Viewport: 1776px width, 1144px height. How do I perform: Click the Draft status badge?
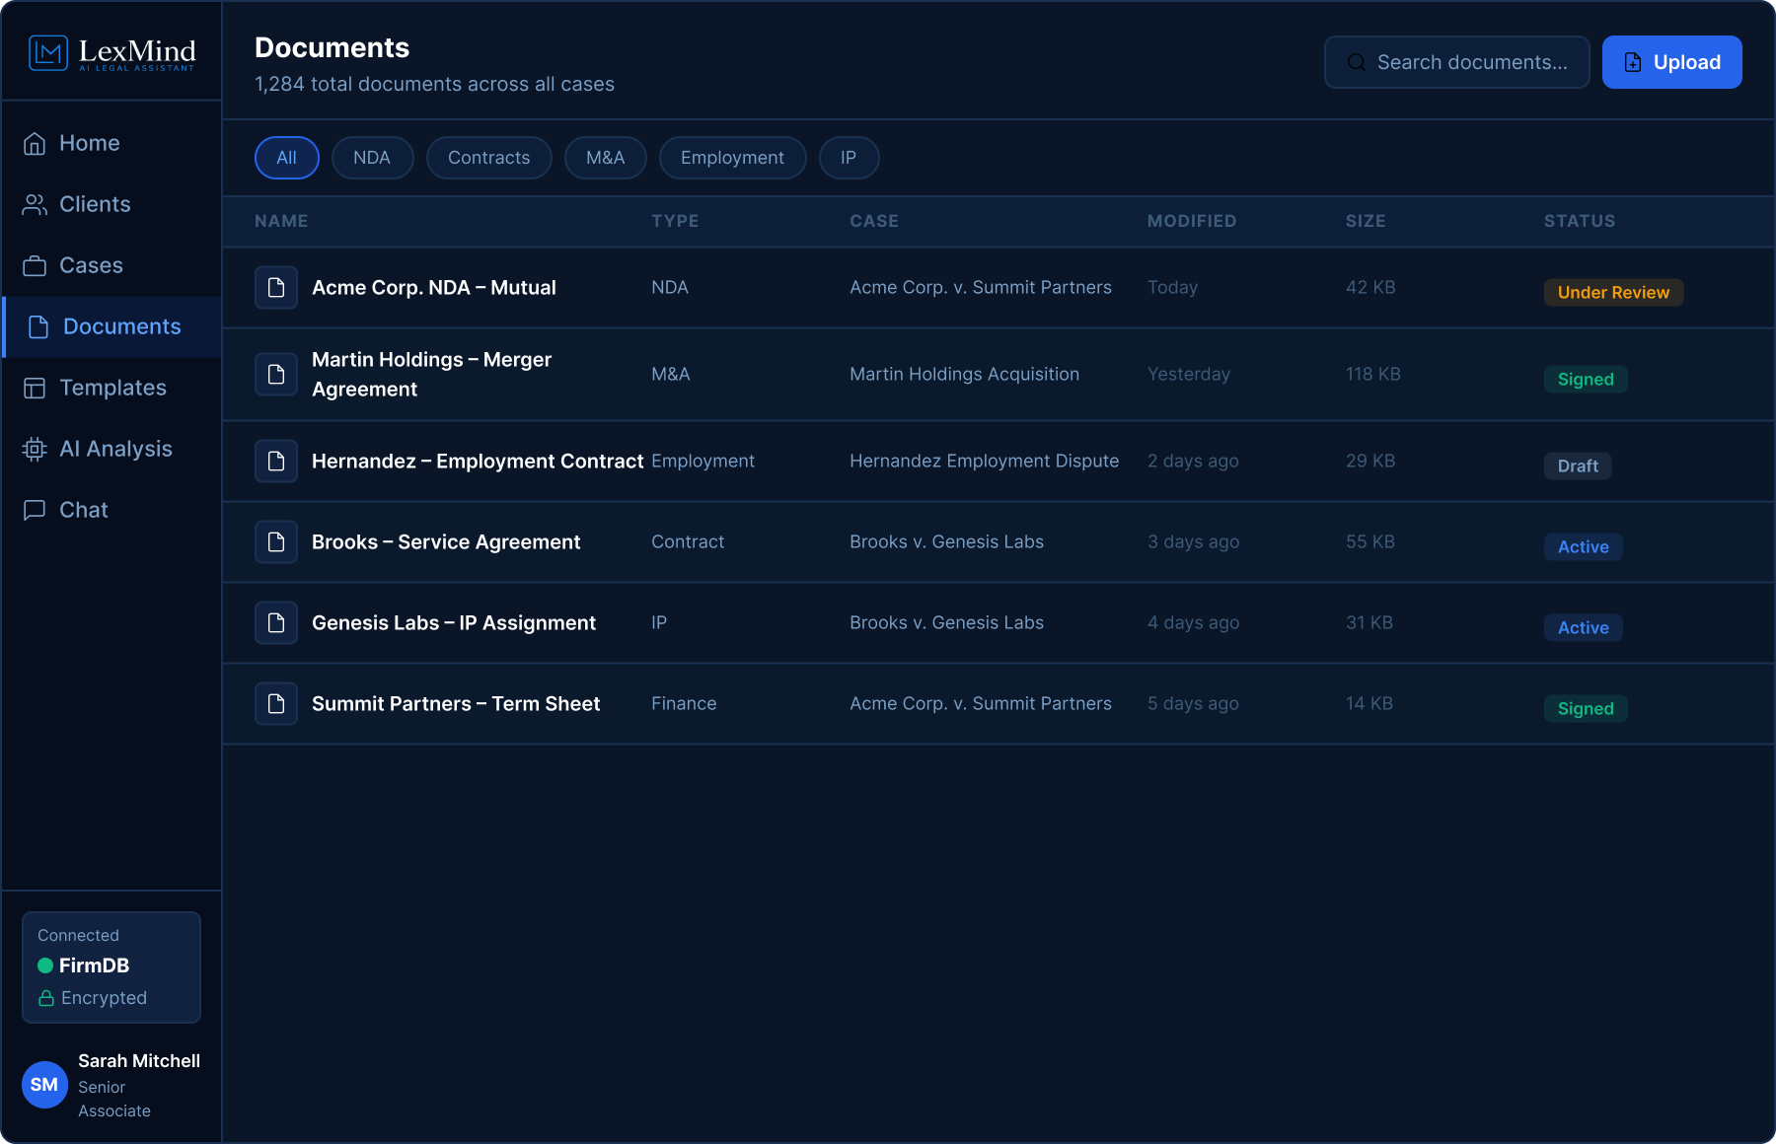[1578, 466]
